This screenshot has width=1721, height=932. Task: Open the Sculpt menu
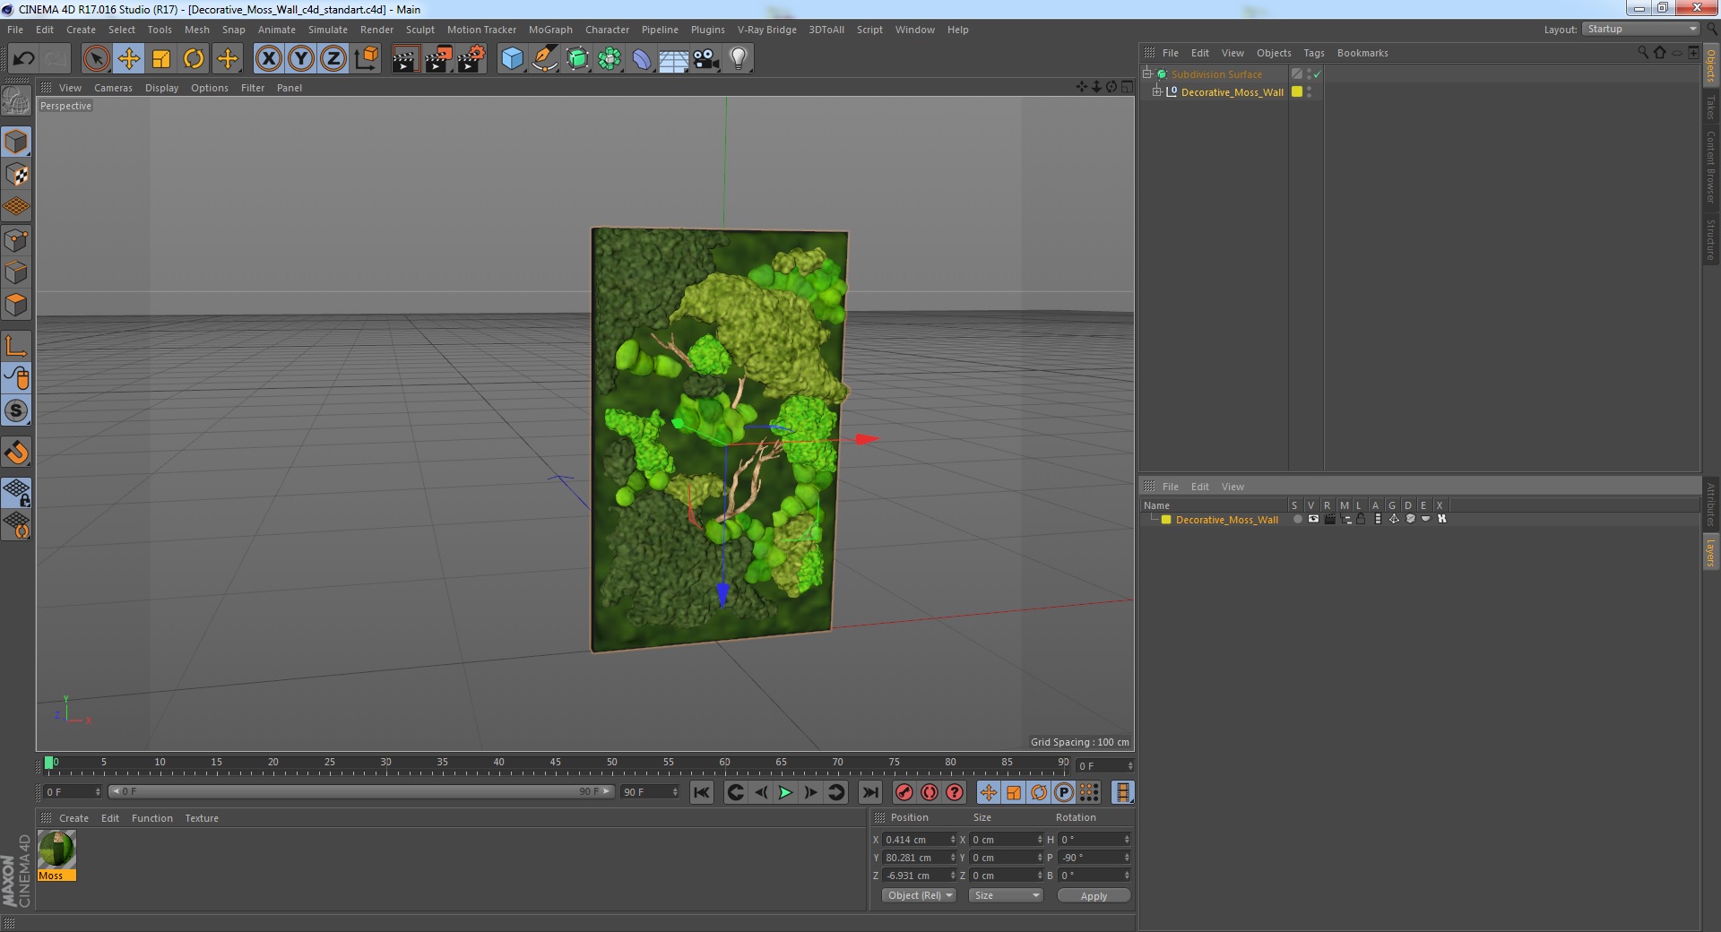point(419,30)
